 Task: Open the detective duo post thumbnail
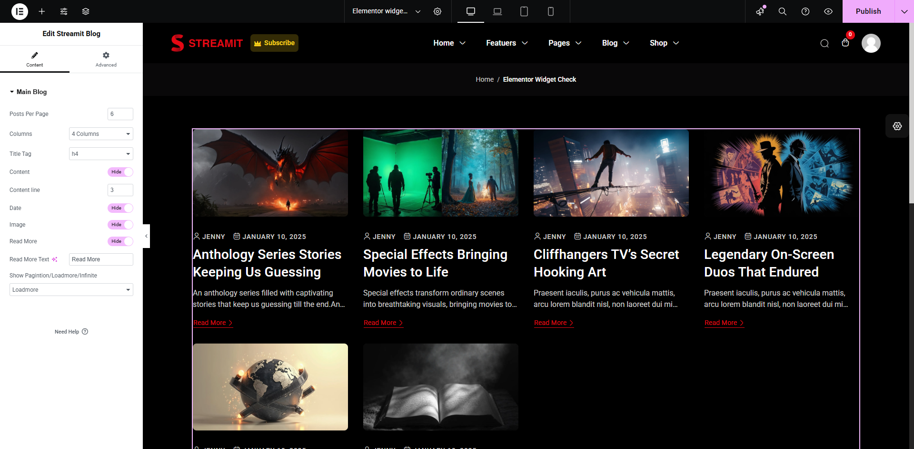pos(782,173)
